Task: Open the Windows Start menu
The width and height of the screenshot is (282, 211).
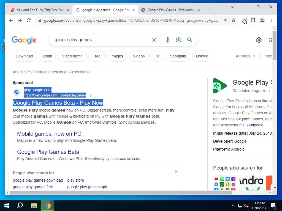Action: click(x=7, y=206)
